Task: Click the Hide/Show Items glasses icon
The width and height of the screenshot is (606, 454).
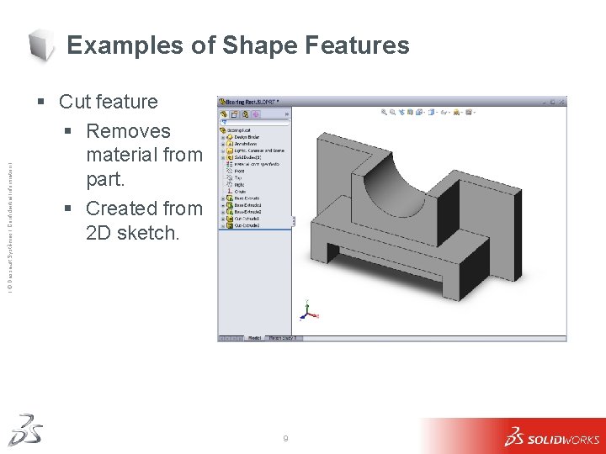Action: [x=444, y=113]
